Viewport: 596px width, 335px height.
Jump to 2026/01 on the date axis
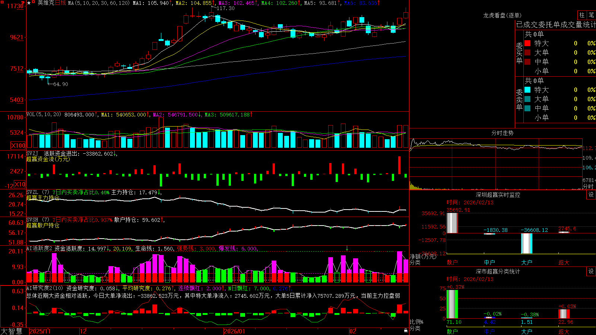click(235, 331)
